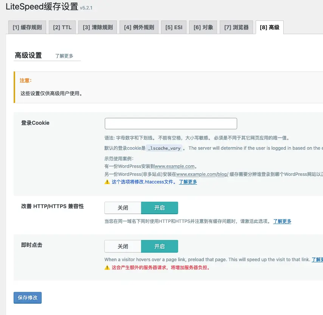Turn off 即时点击 by clicking 关闭

[123, 246]
